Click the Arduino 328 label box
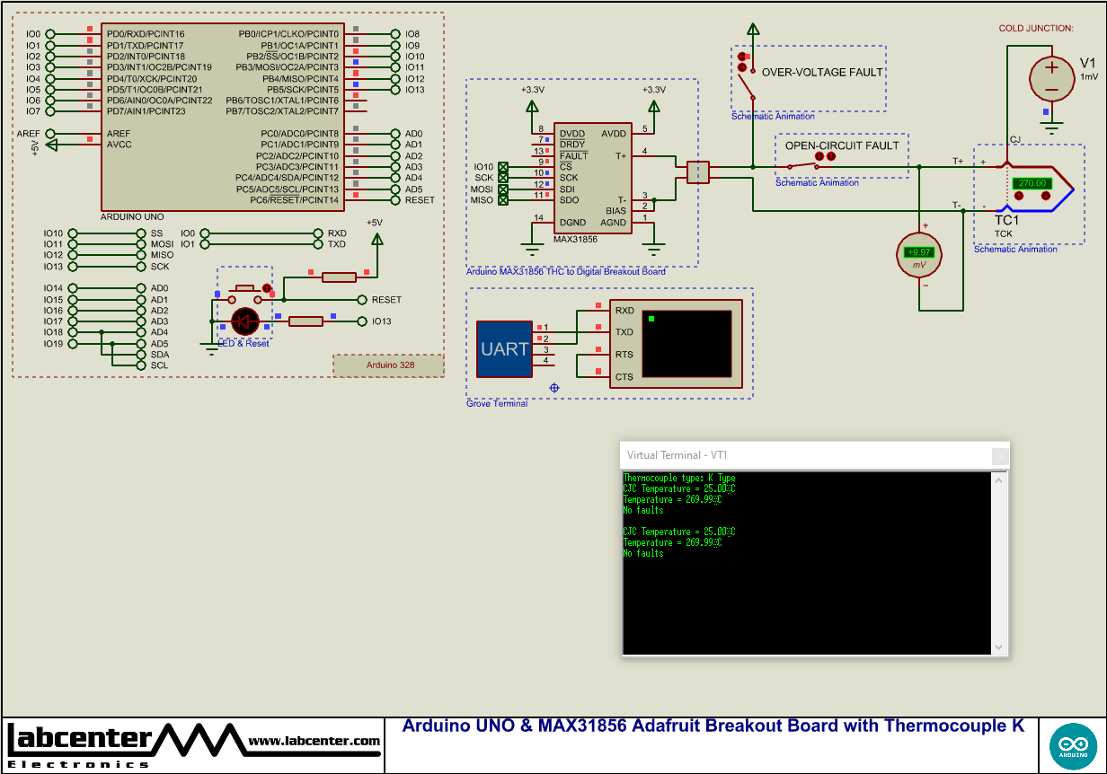This screenshot has width=1107, height=774. point(387,365)
